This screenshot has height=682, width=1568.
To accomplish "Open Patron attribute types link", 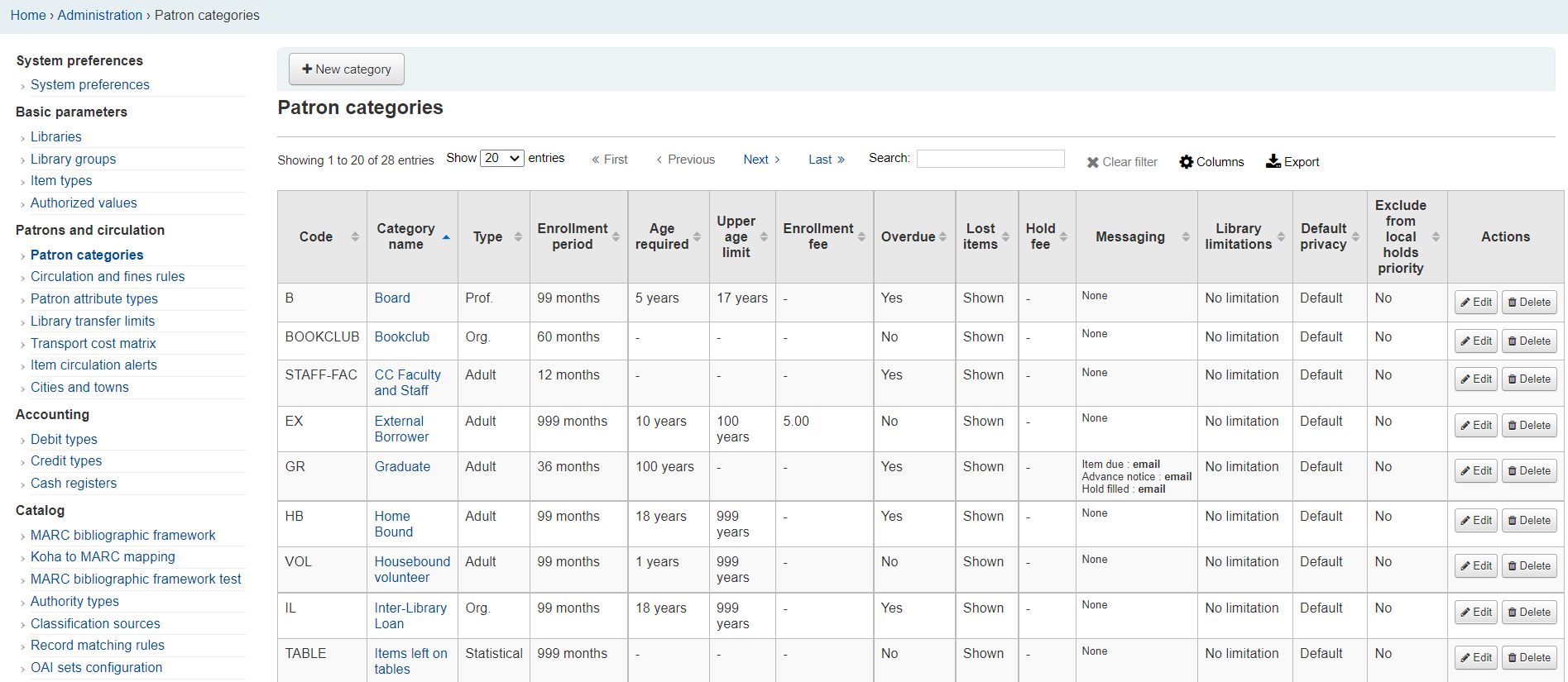I will coord(94,298).
